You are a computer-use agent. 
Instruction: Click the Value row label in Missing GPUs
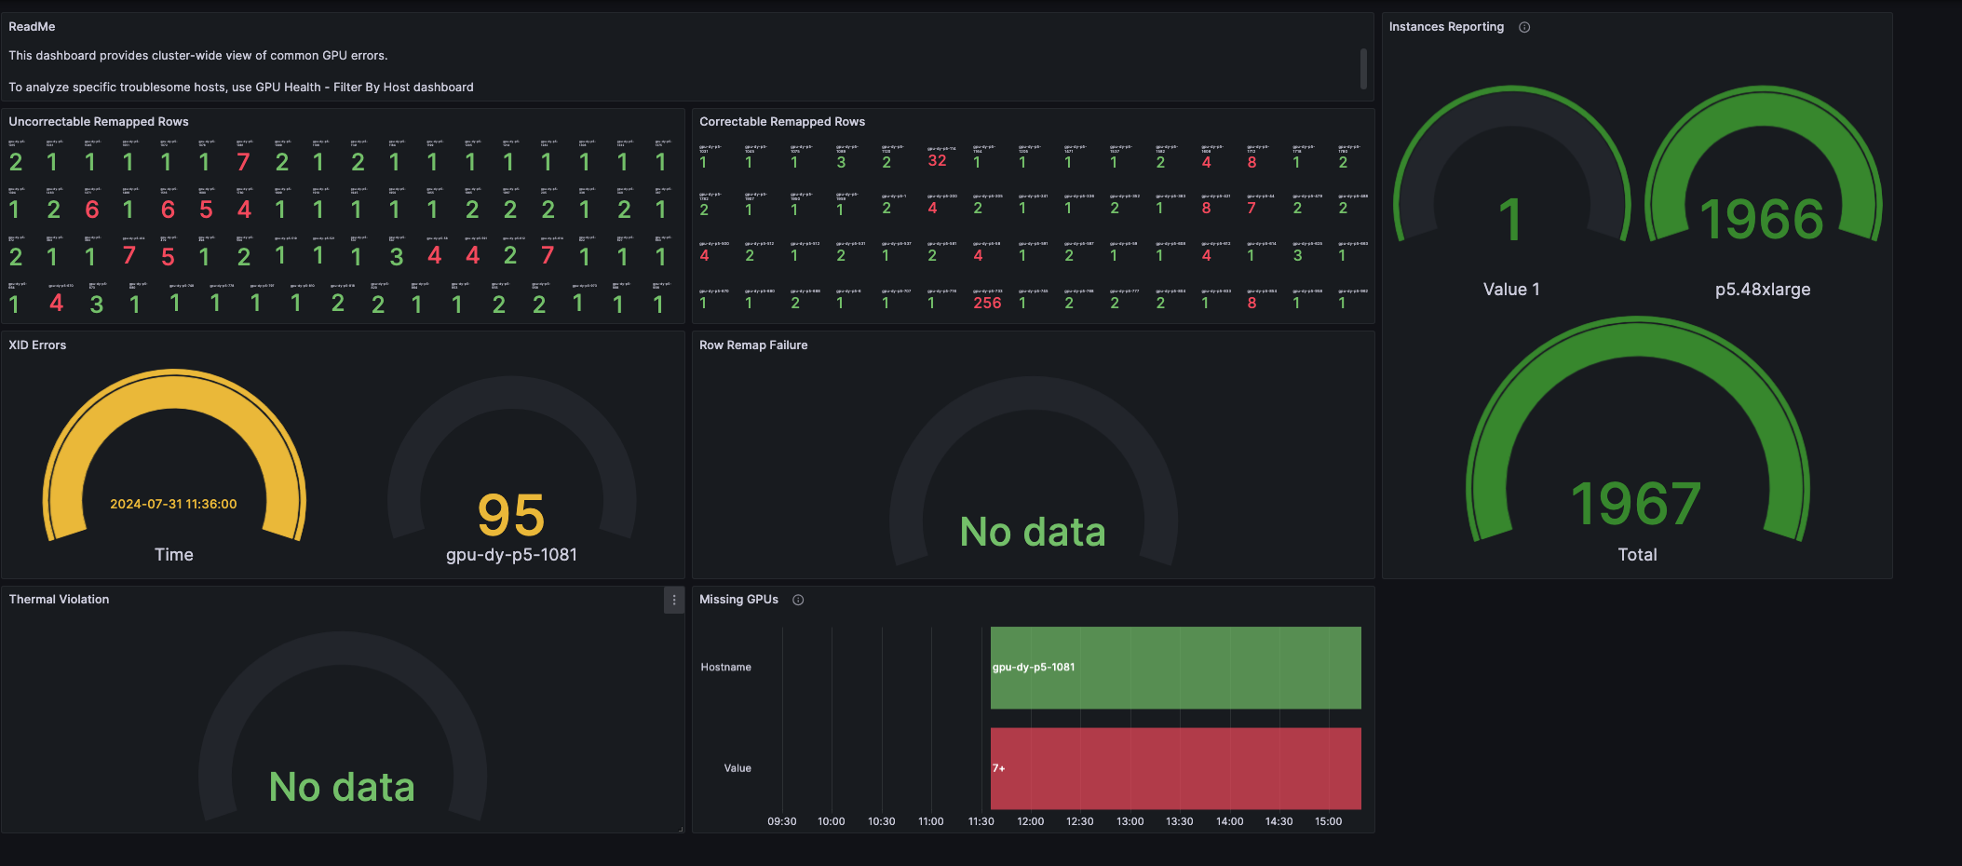pyautogui.click(x=737, y=768)
